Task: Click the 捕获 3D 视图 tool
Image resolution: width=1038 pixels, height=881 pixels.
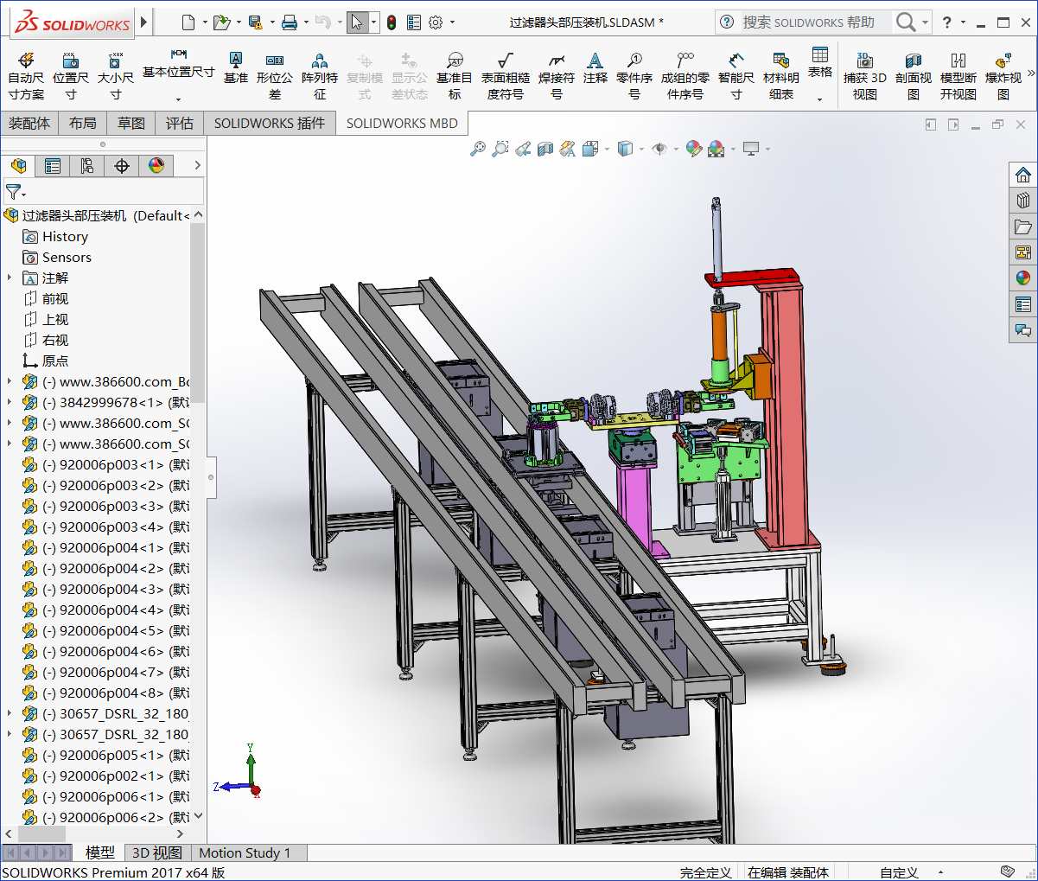Action: point(865,76)
